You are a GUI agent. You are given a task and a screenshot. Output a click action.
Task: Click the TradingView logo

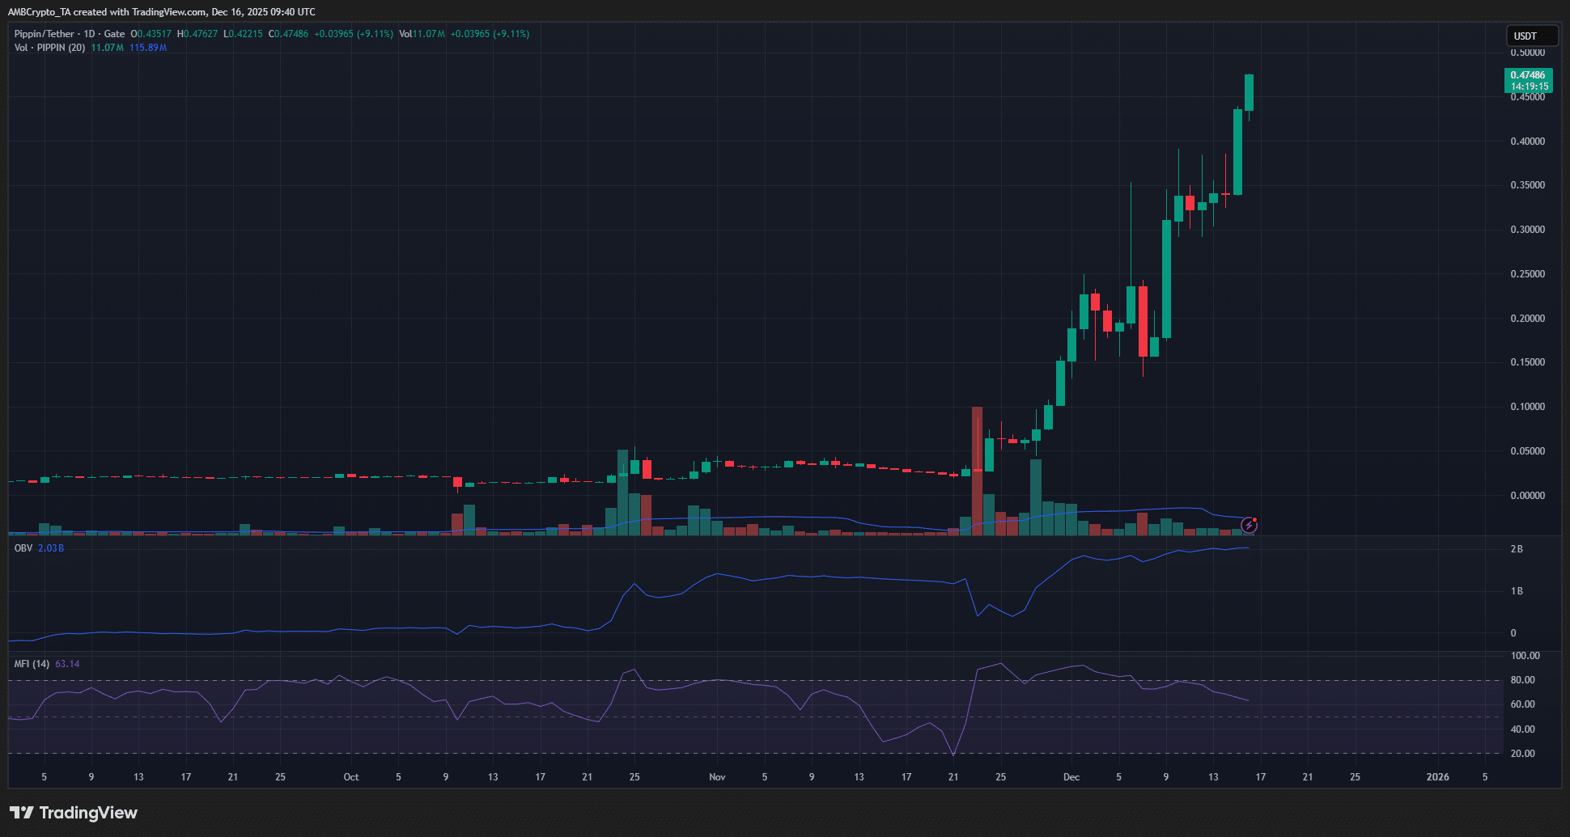[x=74, y=813]
